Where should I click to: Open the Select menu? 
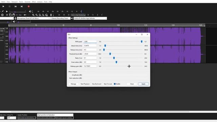point(3,2)
